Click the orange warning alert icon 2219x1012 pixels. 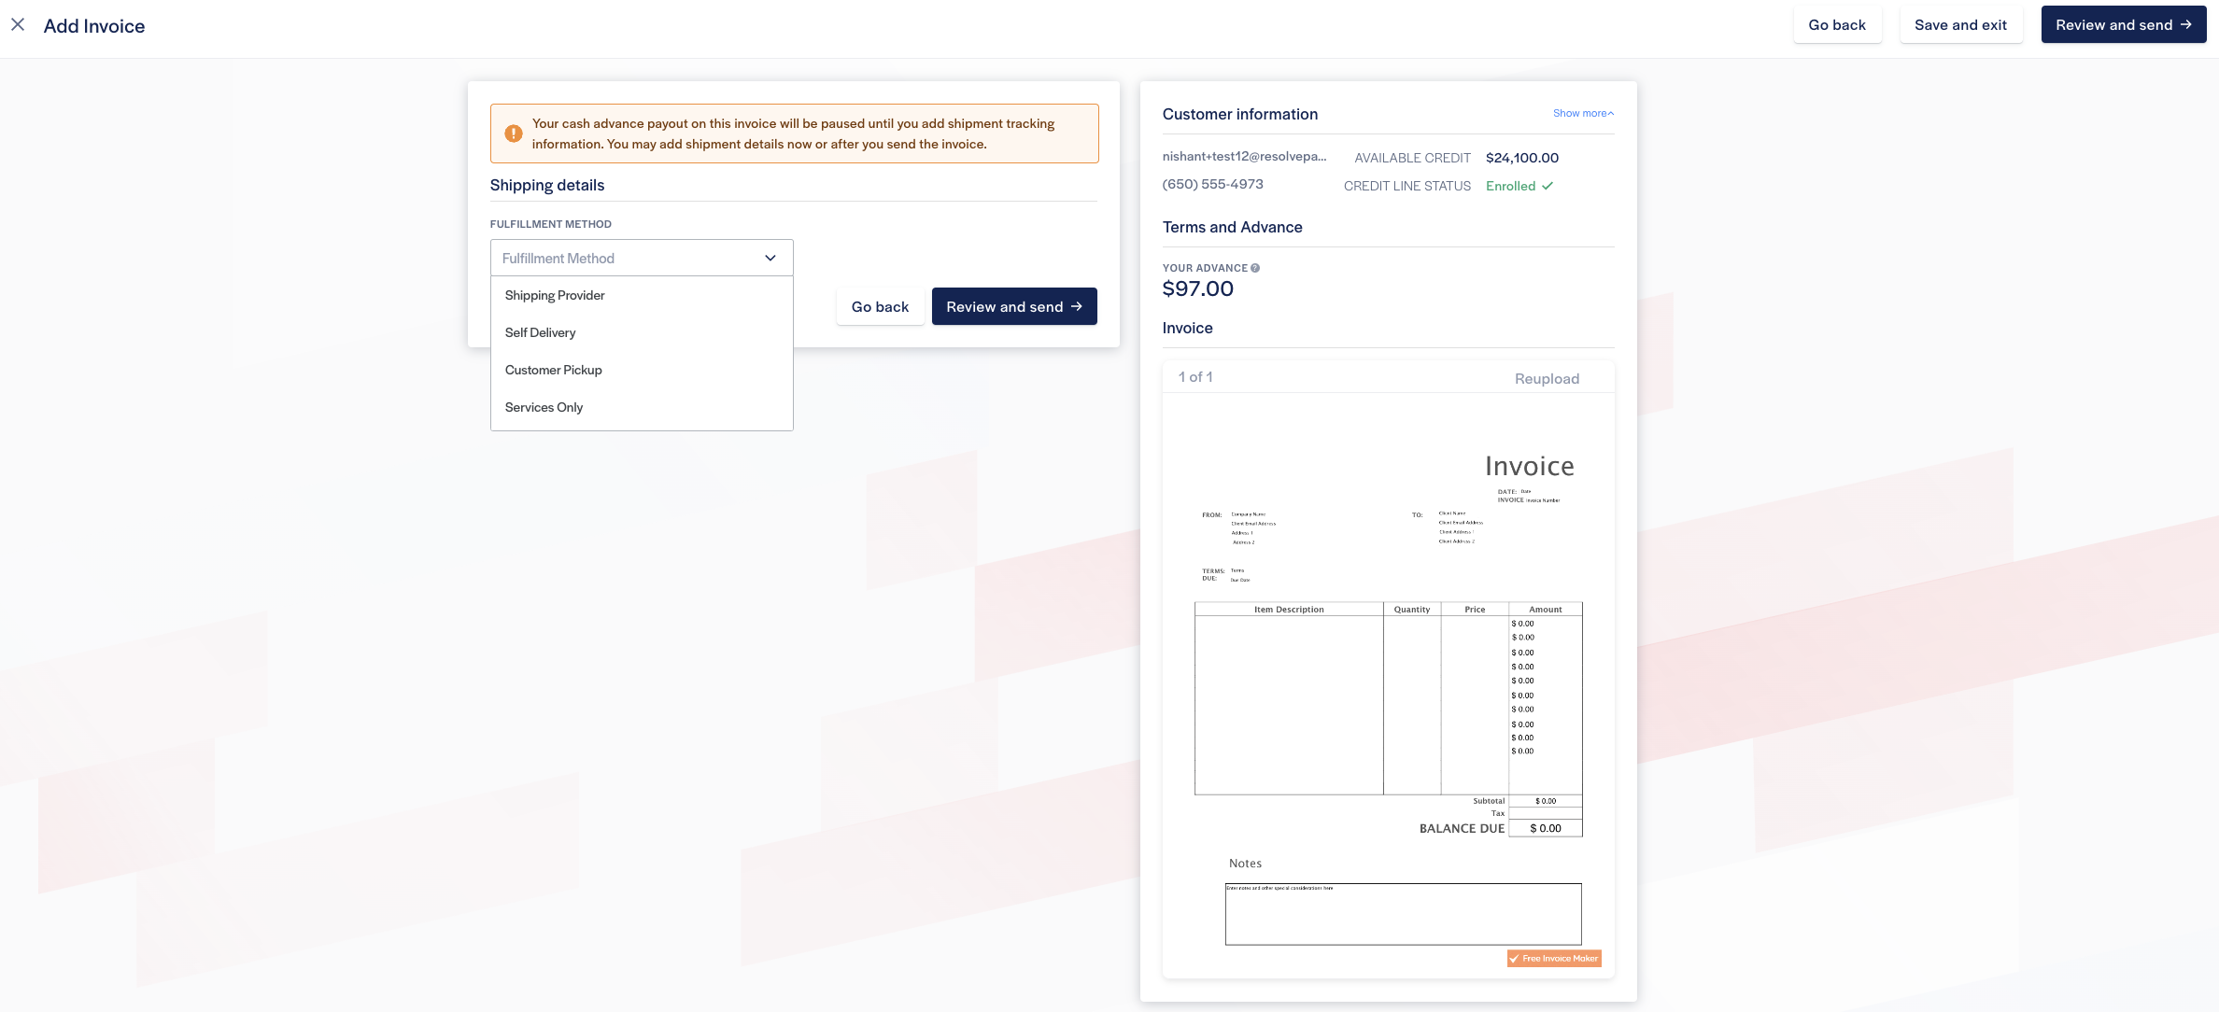coord(514,134)
